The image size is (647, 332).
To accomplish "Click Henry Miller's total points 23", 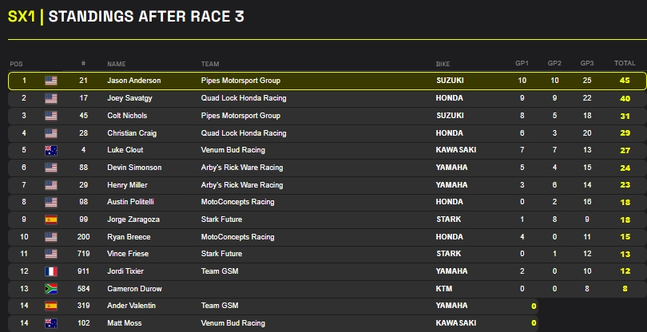I will [625, 185].
